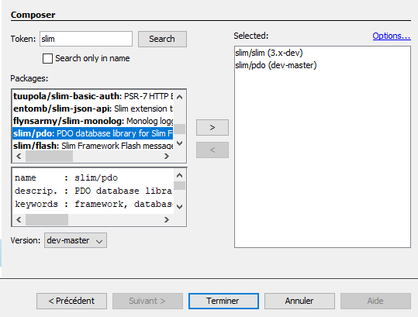Select slim/pdo (dev-master) in Selected list
This screenshot has height=317, width=418.
point(275,65)
